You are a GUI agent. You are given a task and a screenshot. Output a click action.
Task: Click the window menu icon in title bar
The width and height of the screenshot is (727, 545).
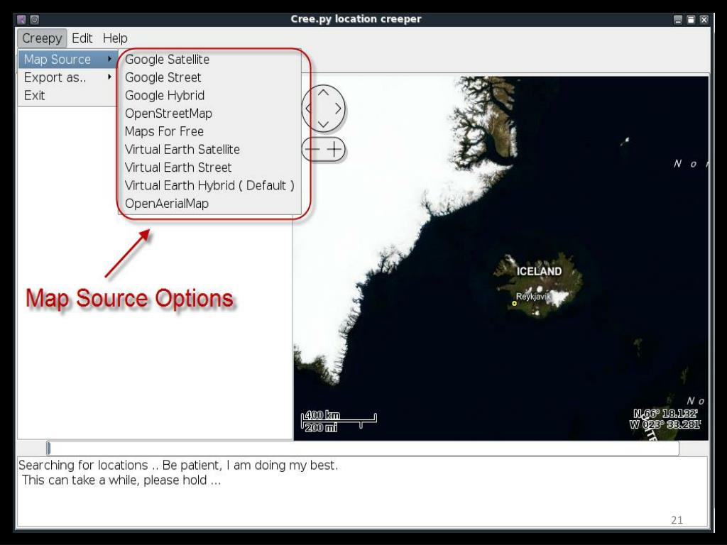pyautogui.click(x=22, y=19)
